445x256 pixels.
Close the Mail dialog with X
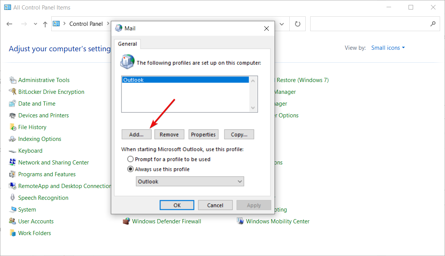click(267, 28)
